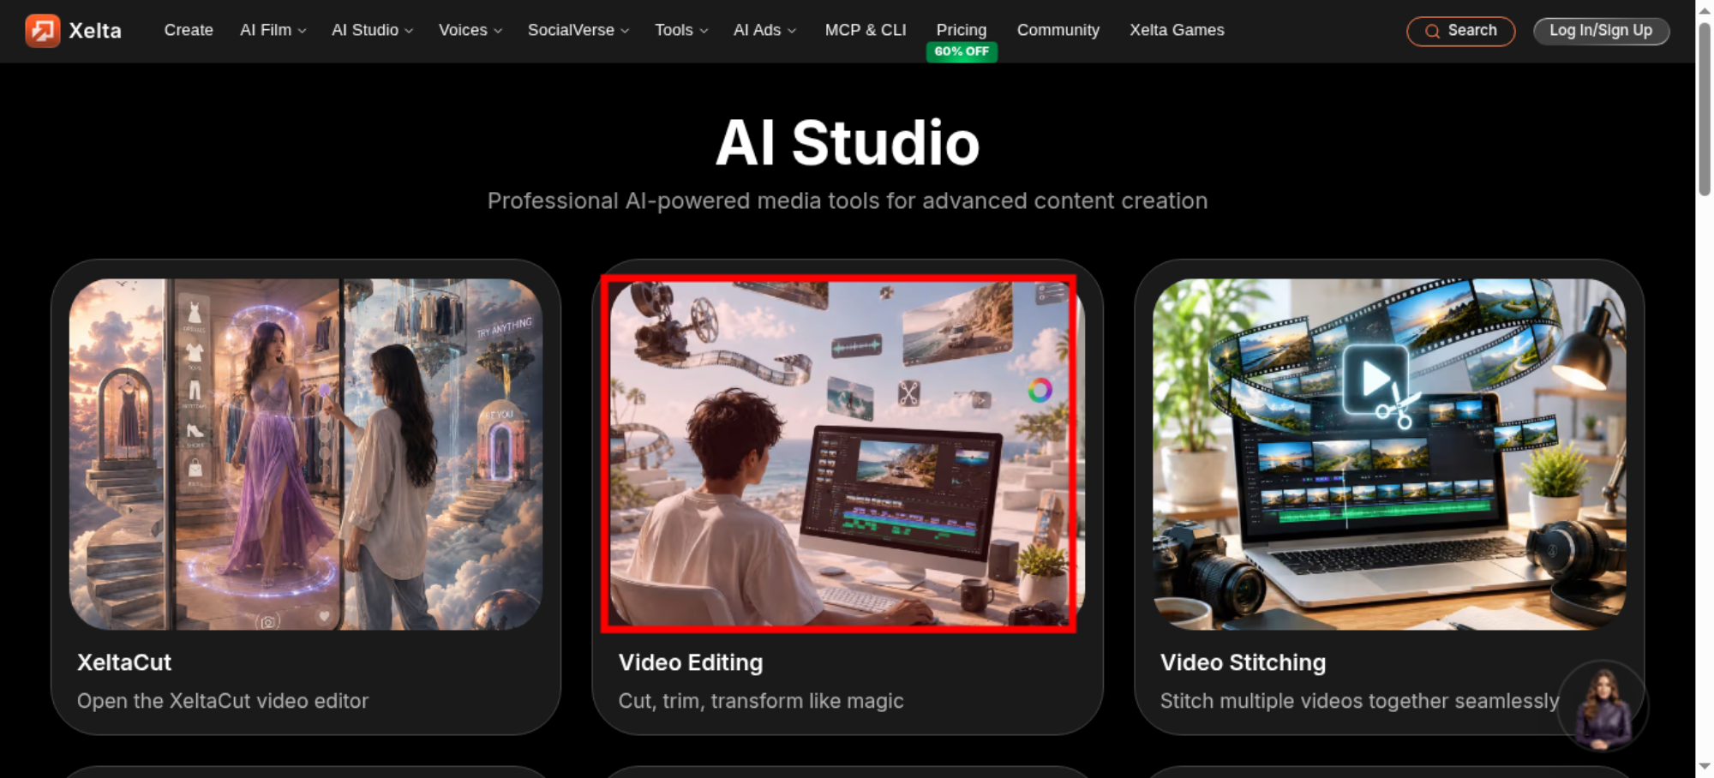
Task: Go to the Create page
Action: coord(189,30)
